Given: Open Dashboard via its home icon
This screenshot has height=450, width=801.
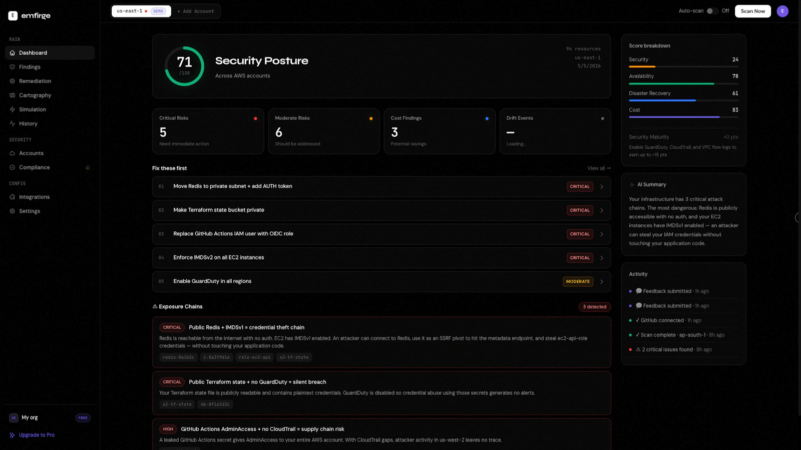Looking at the screenshot, I should tap(13, 52).
